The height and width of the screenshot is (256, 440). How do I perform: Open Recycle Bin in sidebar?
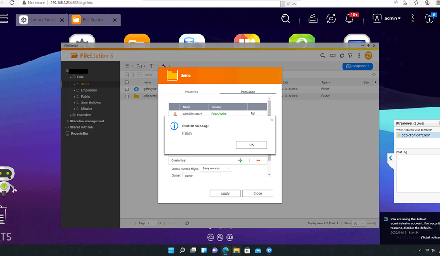tap(79, 133)
